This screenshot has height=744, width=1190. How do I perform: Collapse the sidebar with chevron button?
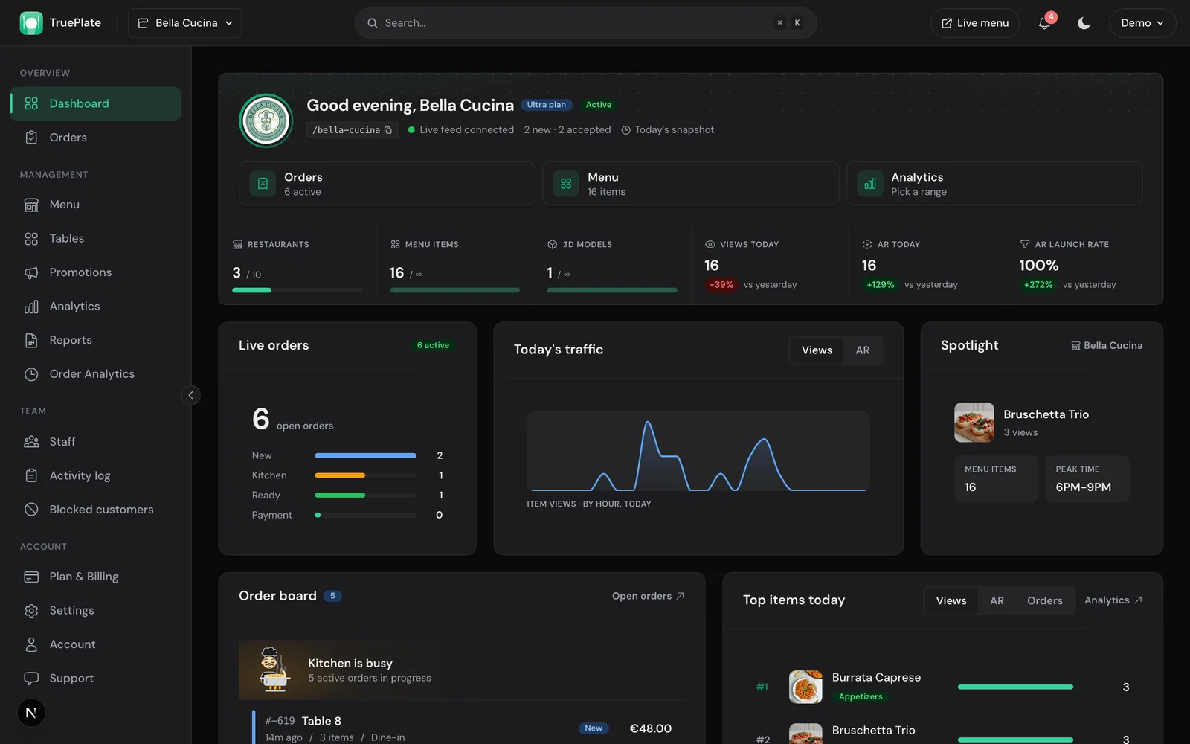point(190,395)
